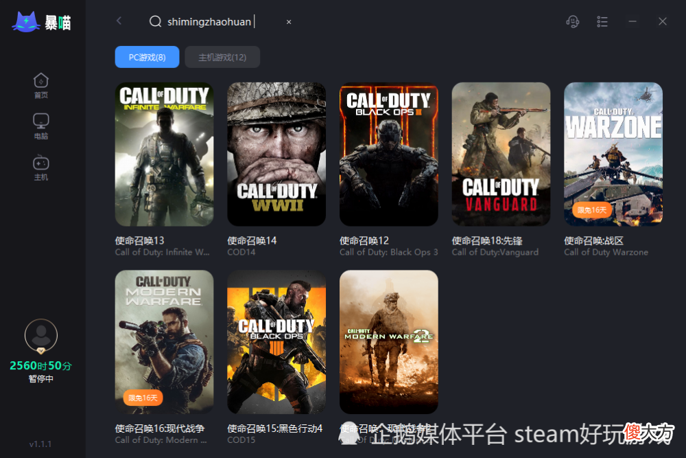
Task: Click the 2560时50分 remaining time
Action: pyautogui.click(x=40, y=365)
